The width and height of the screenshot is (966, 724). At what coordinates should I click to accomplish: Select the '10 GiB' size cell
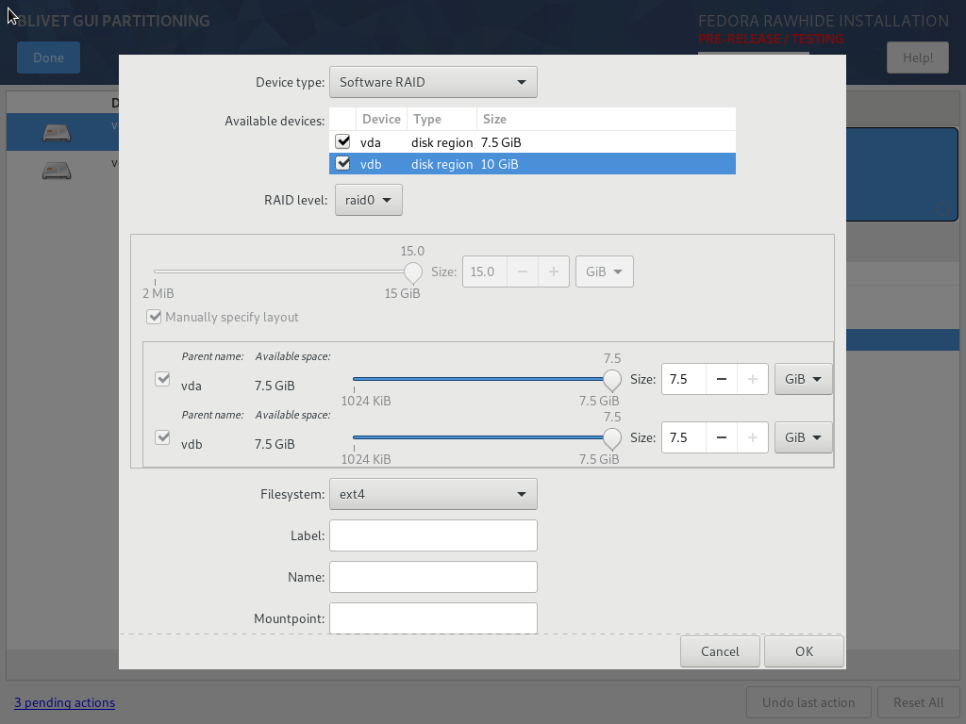[x=500, y=164]
